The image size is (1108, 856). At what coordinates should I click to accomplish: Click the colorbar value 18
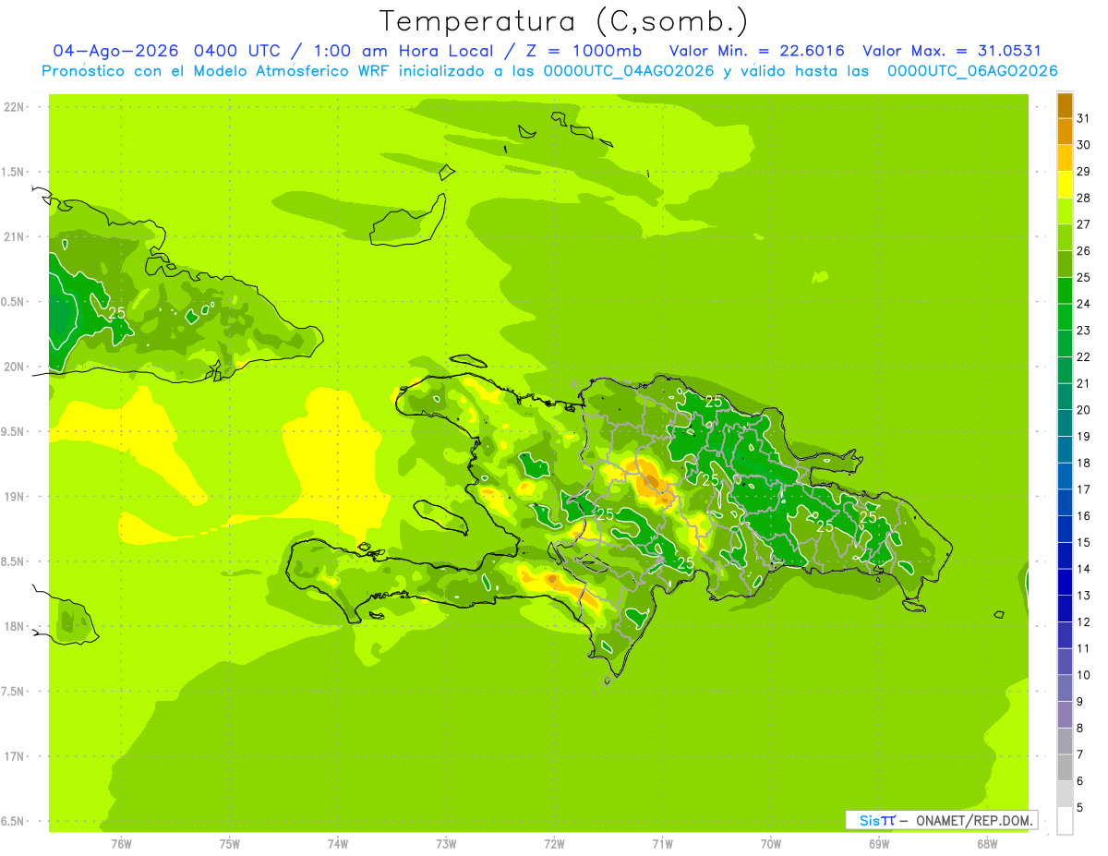[x=1084, y=463]
